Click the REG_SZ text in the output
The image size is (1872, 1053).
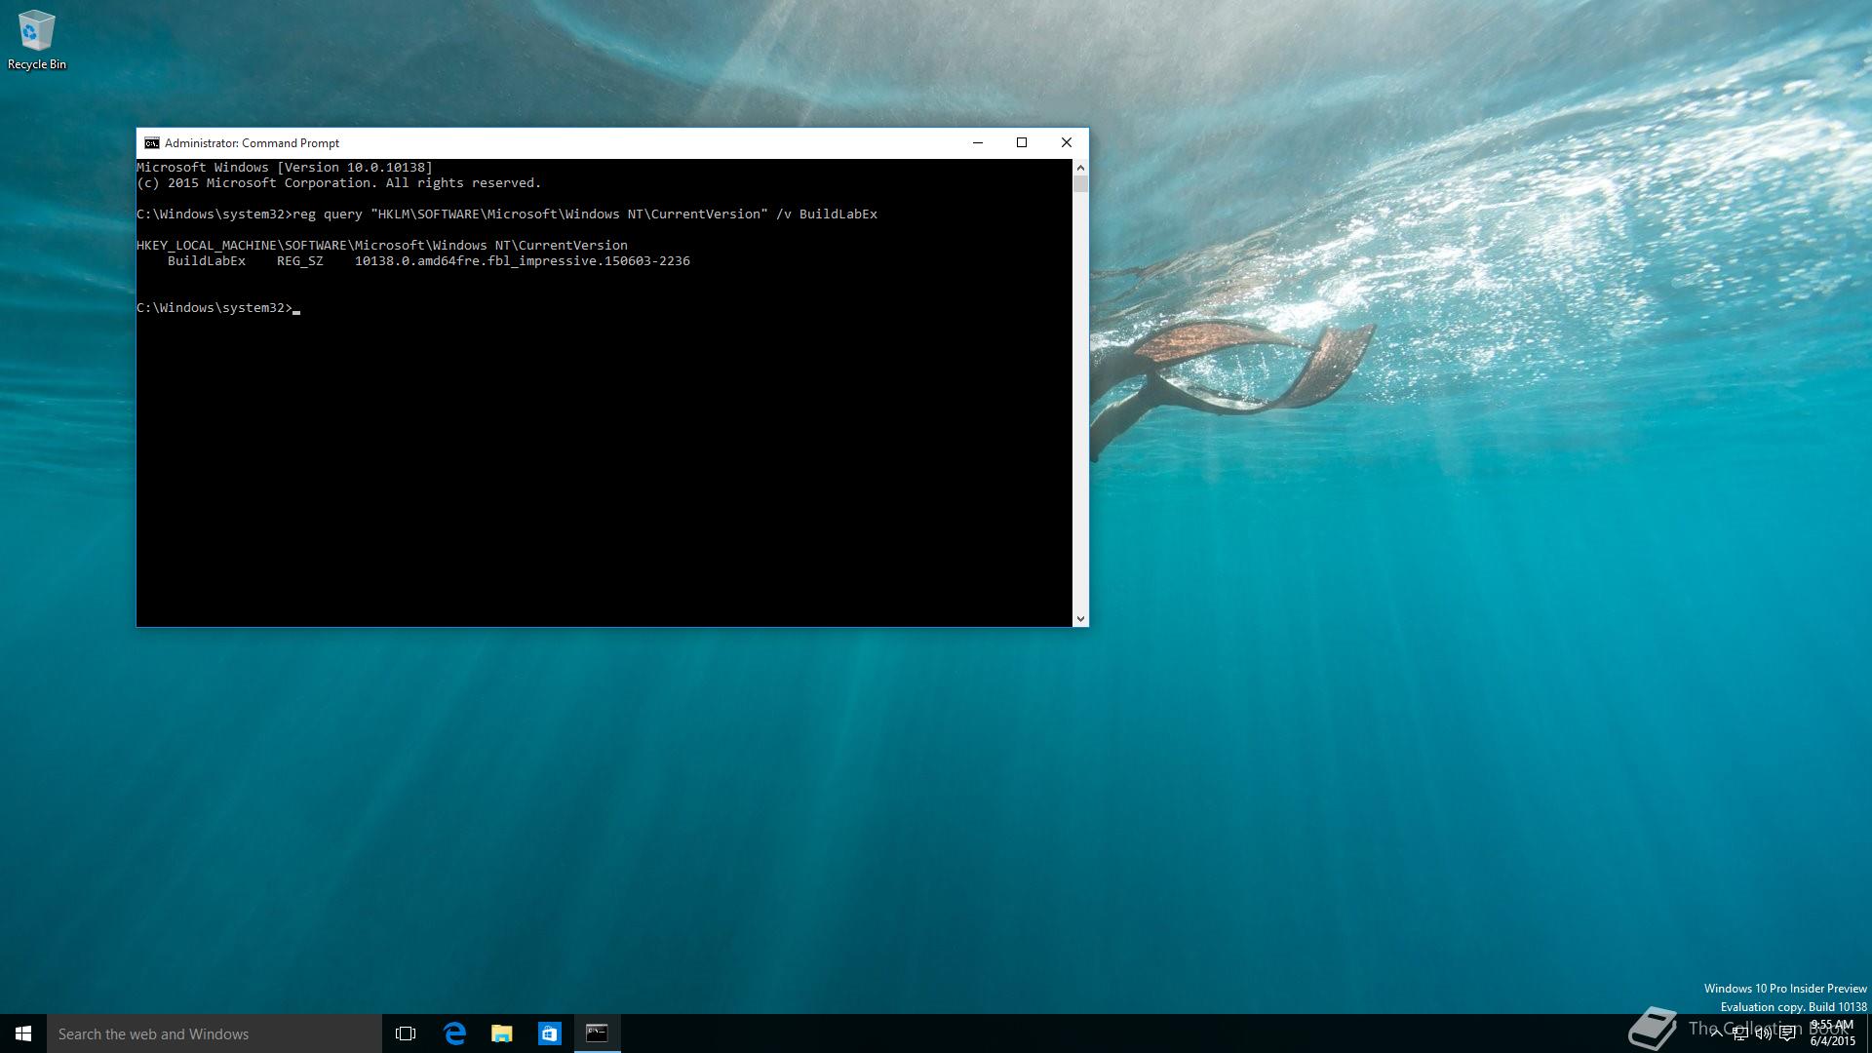[x=300, y=261]
